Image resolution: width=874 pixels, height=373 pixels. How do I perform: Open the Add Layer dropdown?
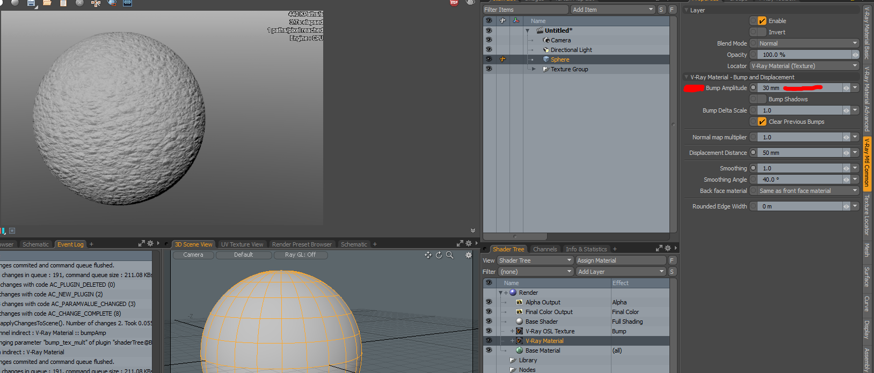(x=621, y=272)
